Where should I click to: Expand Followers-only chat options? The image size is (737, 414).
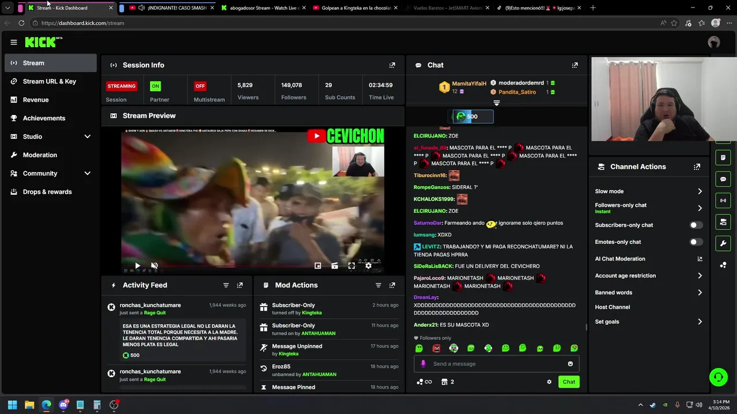coord(700,208)
